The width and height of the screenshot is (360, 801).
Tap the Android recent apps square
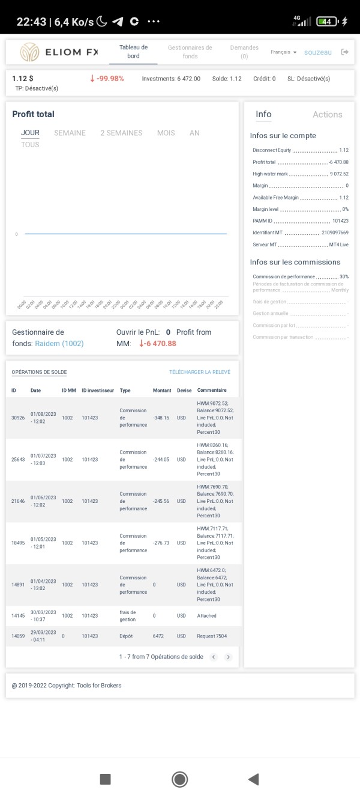[105, 779]
